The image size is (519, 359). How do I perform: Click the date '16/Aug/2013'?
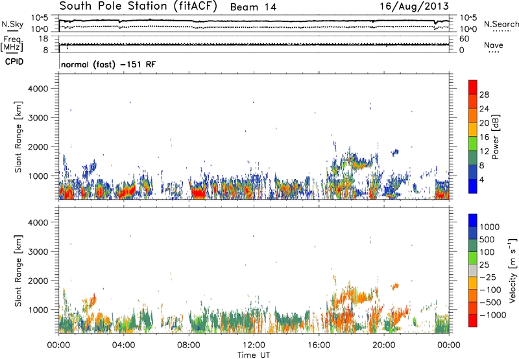point(414,6)
